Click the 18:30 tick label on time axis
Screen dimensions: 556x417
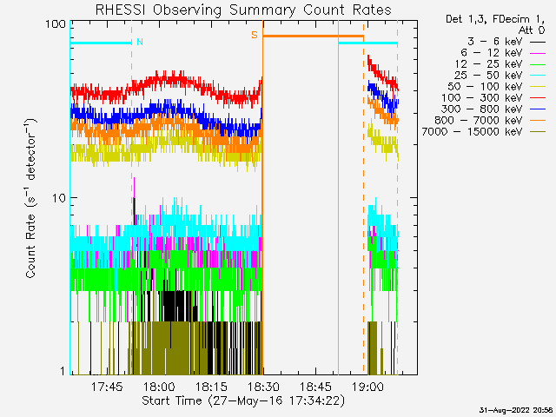[x=263, y=386]
